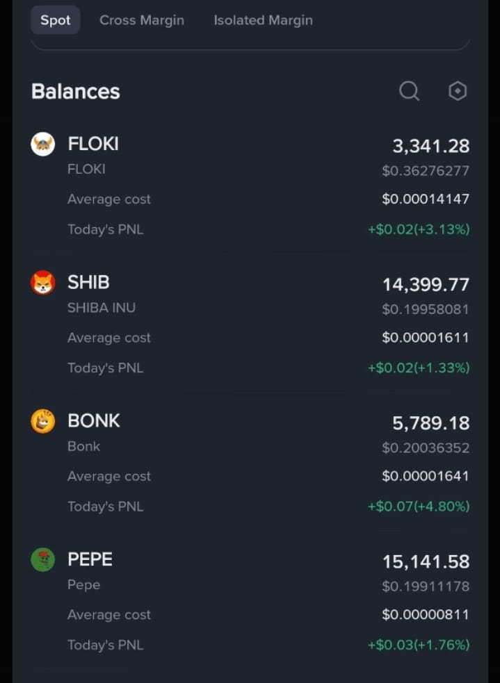Switch to the Cross Margin tab

pos(142,20)
